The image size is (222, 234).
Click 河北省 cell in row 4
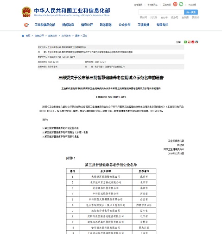[144, 194]
